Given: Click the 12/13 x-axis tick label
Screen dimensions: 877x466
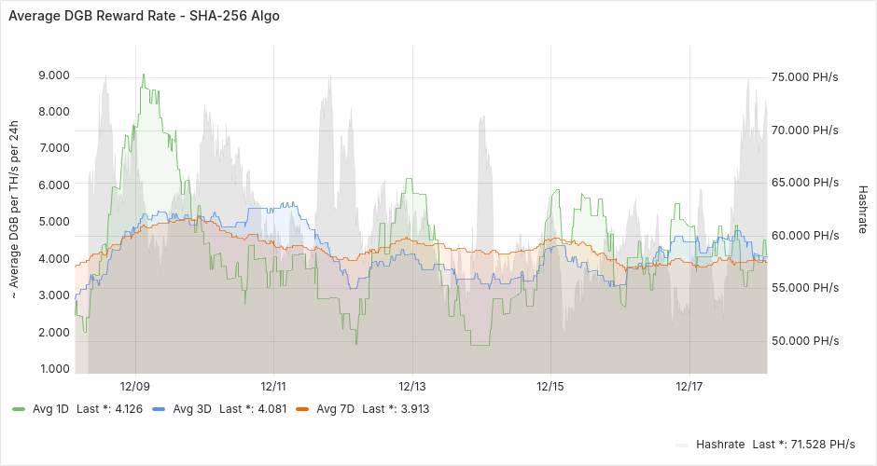Looking at the screenshot, I should (x=412, y=386).
